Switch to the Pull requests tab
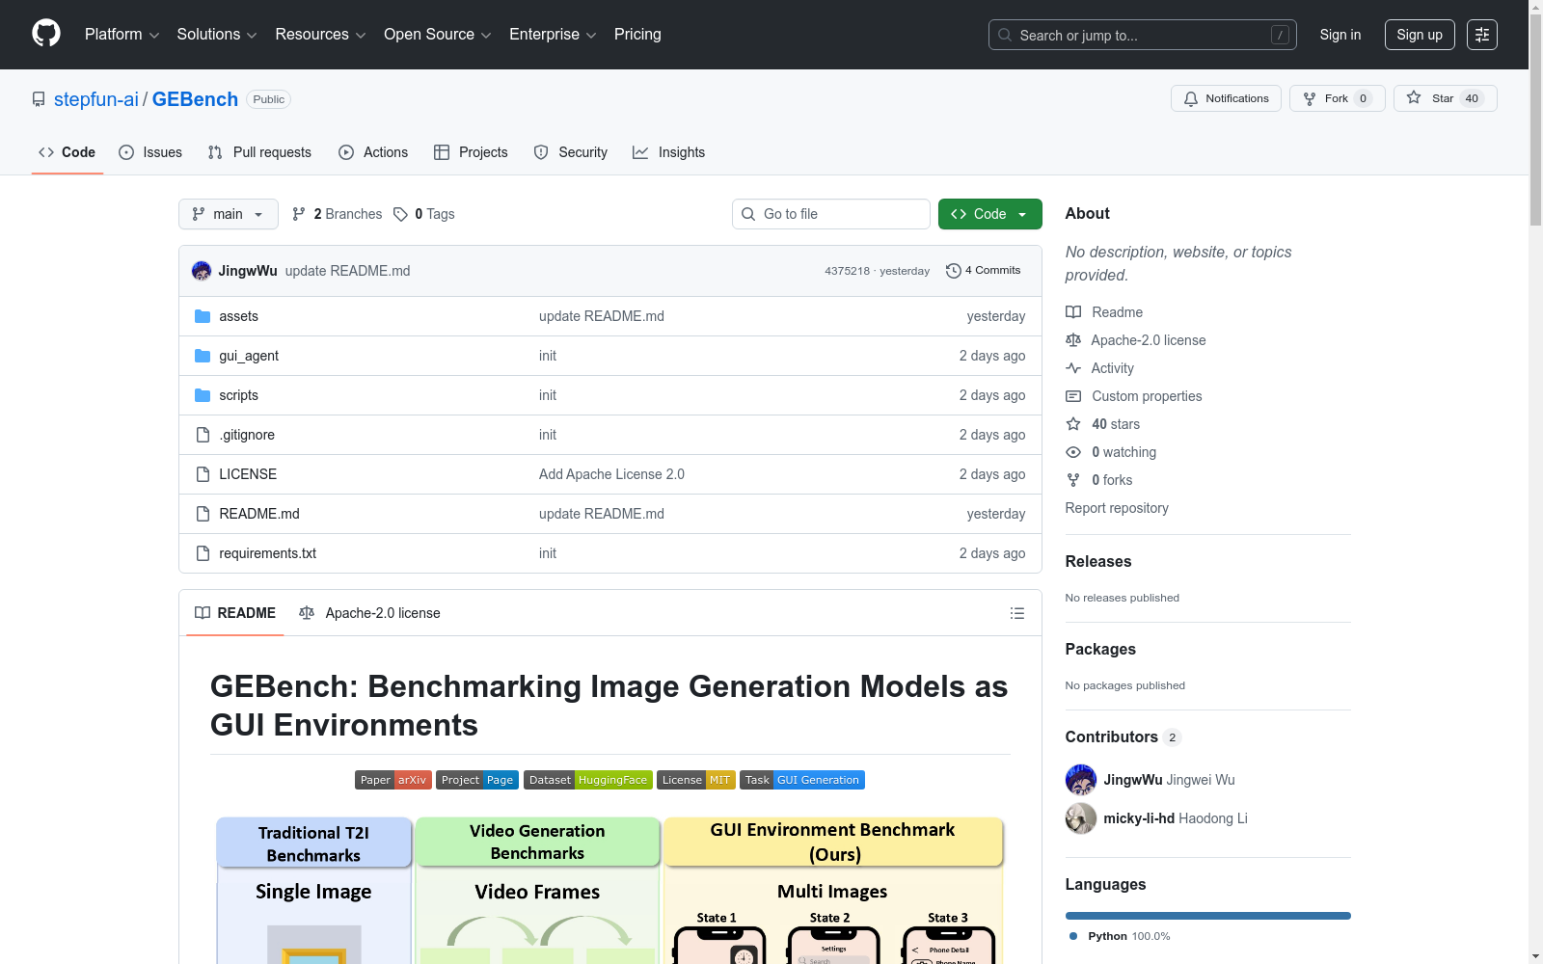1543x964 pixels. pyautogui.click(x=259, y=152)
